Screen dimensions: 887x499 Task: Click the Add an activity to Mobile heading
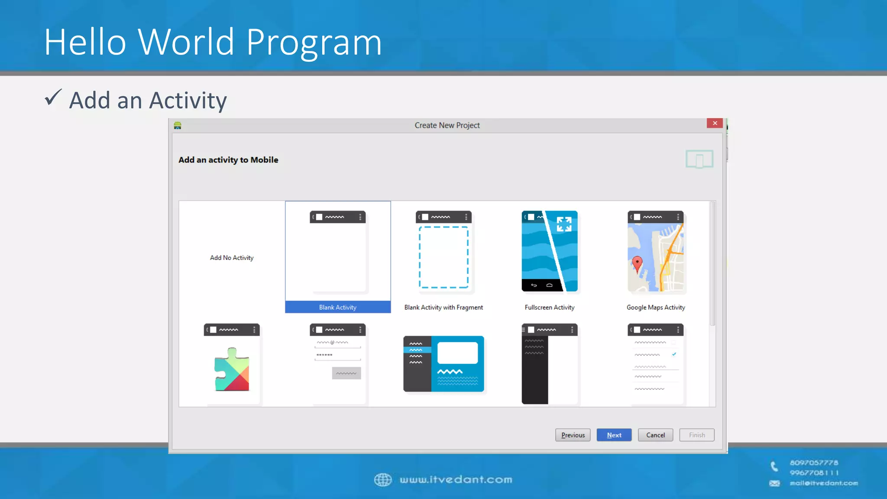coord(228,160)
